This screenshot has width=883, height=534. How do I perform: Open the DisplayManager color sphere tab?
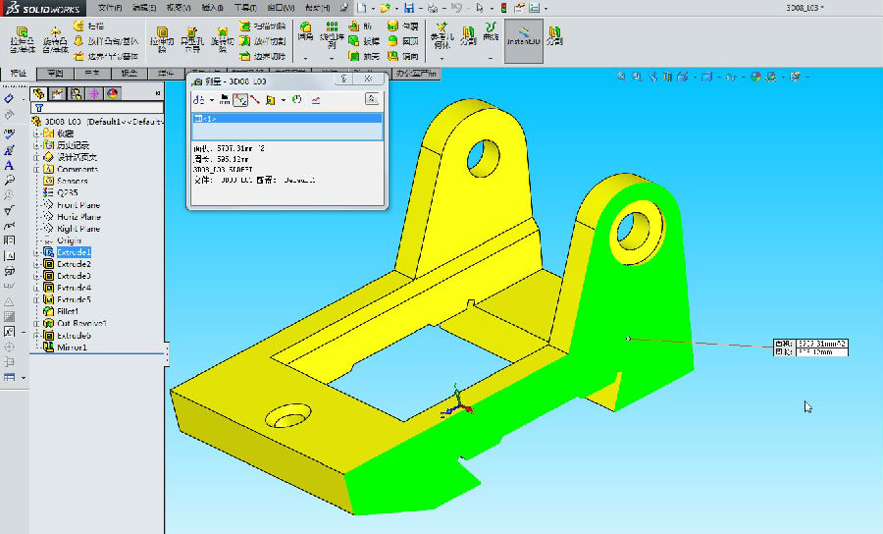pos(112,93)
